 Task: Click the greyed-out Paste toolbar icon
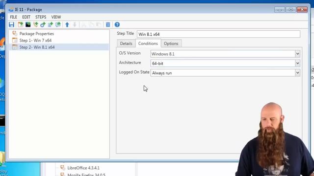coord(99,25)
